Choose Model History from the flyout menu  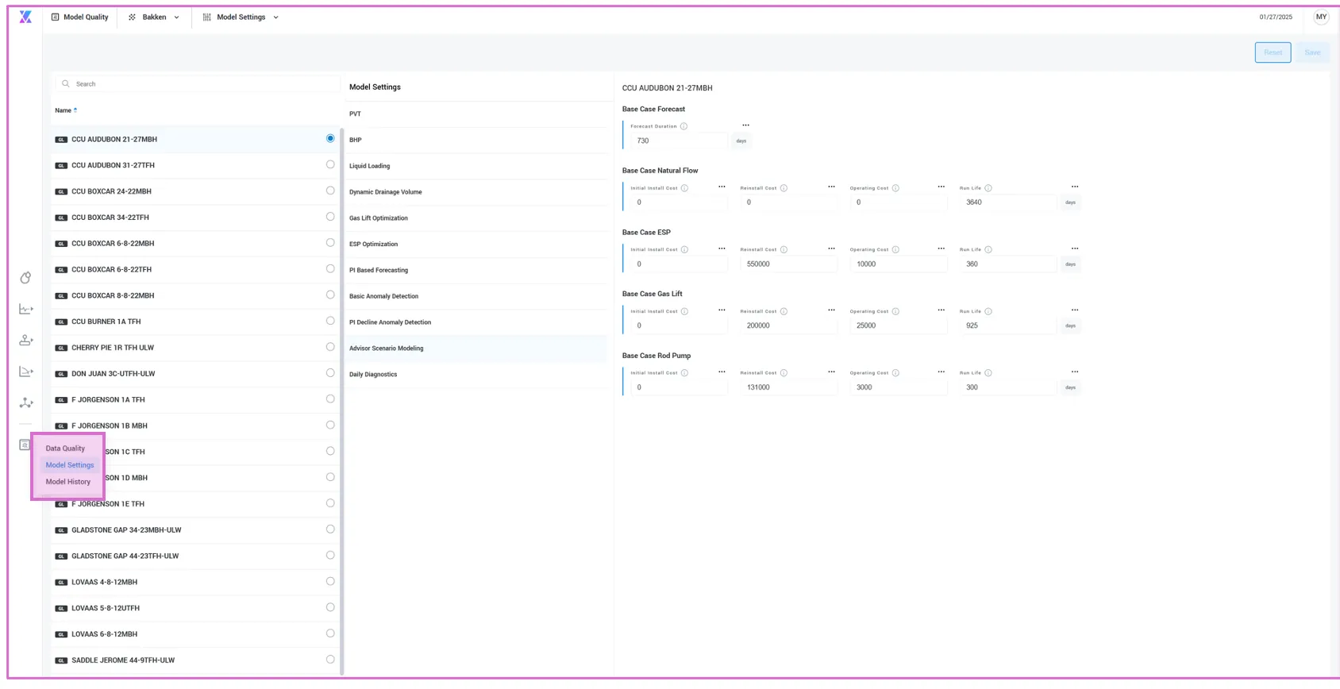coord(68,482)
